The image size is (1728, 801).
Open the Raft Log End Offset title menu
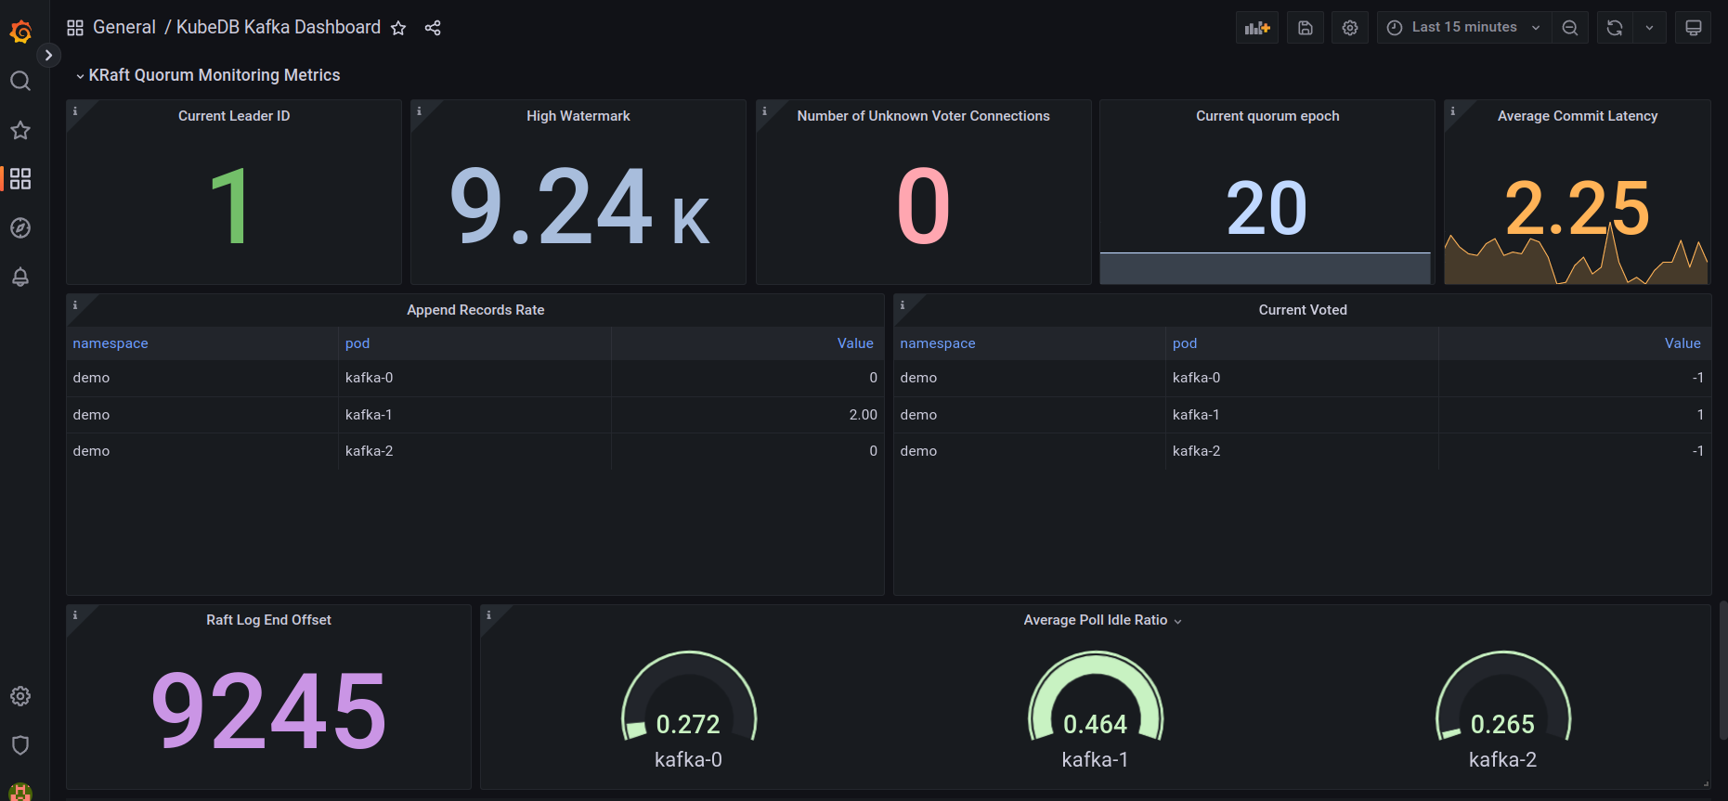point(268,620)
